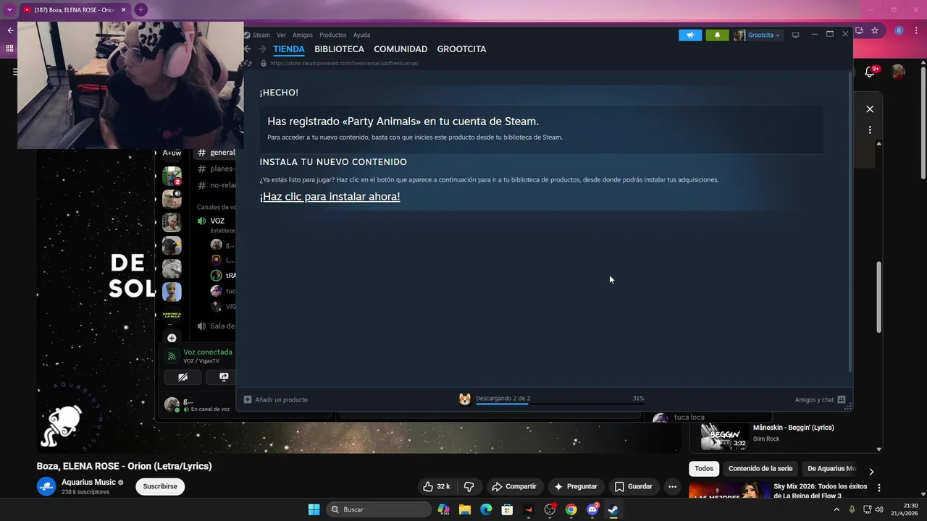
Task: Switch to the COMUNIDAD tab
Action: click(400, 49)
